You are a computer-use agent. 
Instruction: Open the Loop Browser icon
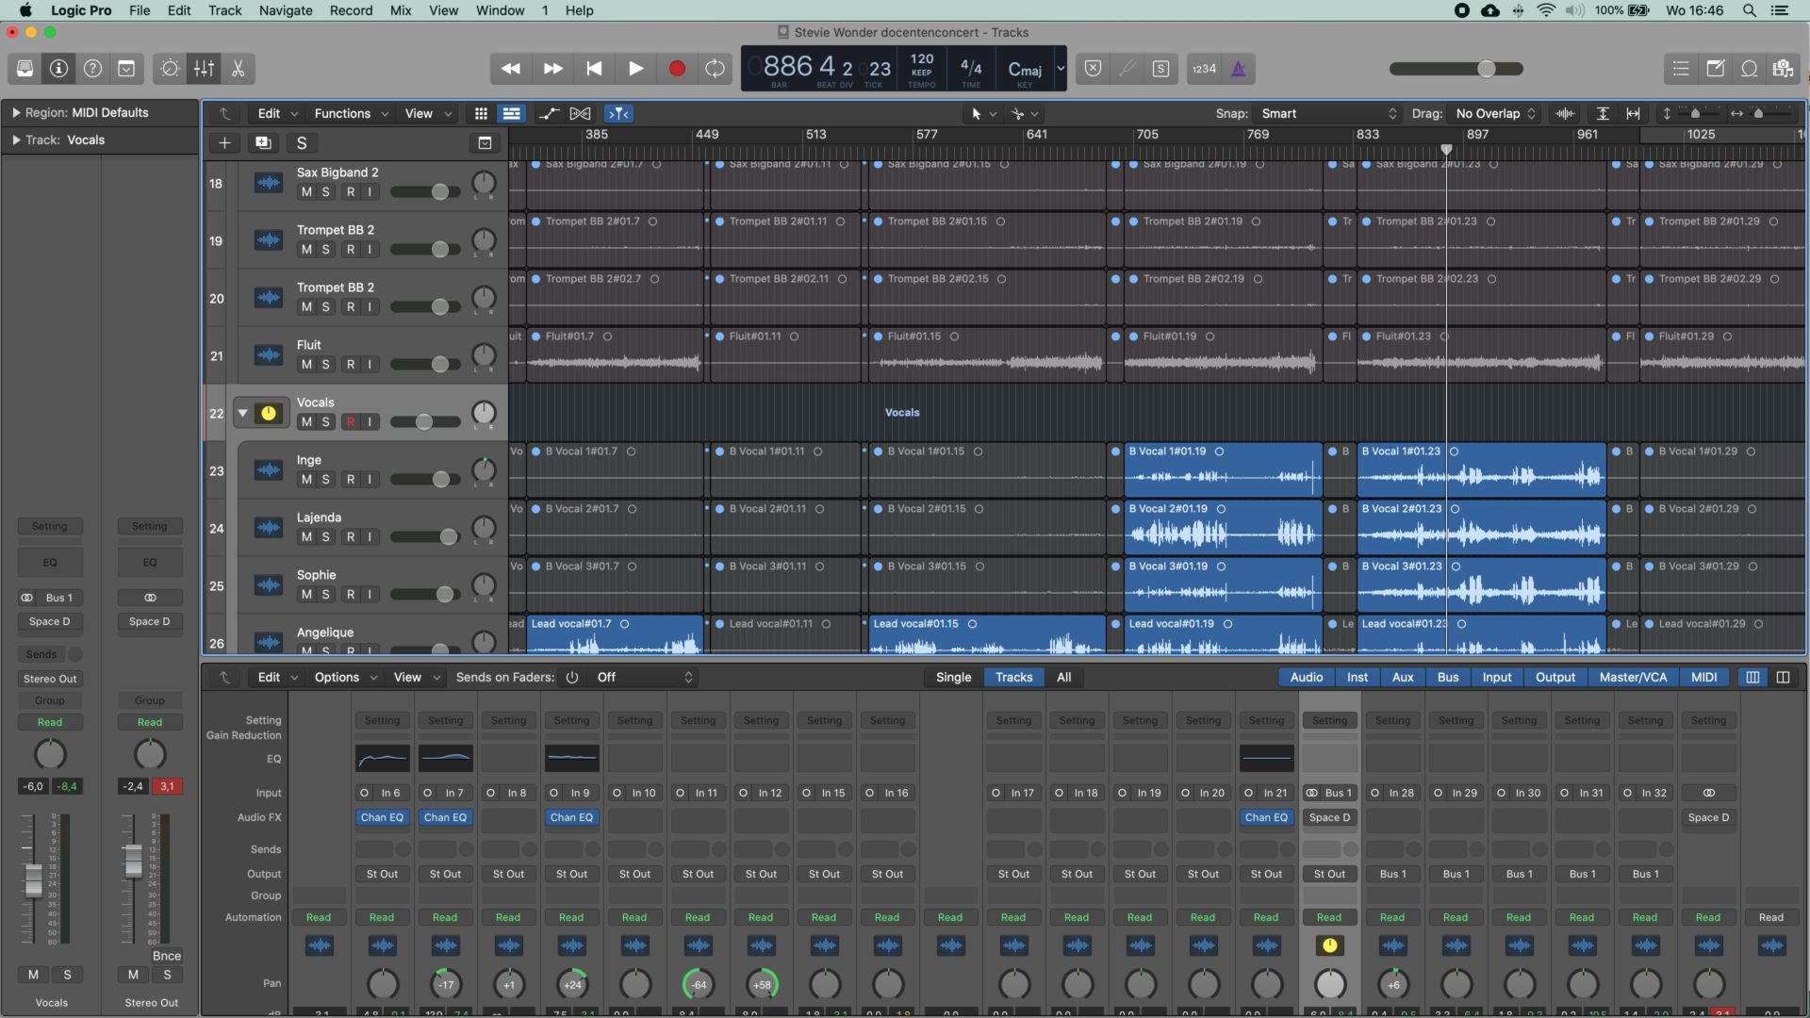click(x=1750, y=69)
